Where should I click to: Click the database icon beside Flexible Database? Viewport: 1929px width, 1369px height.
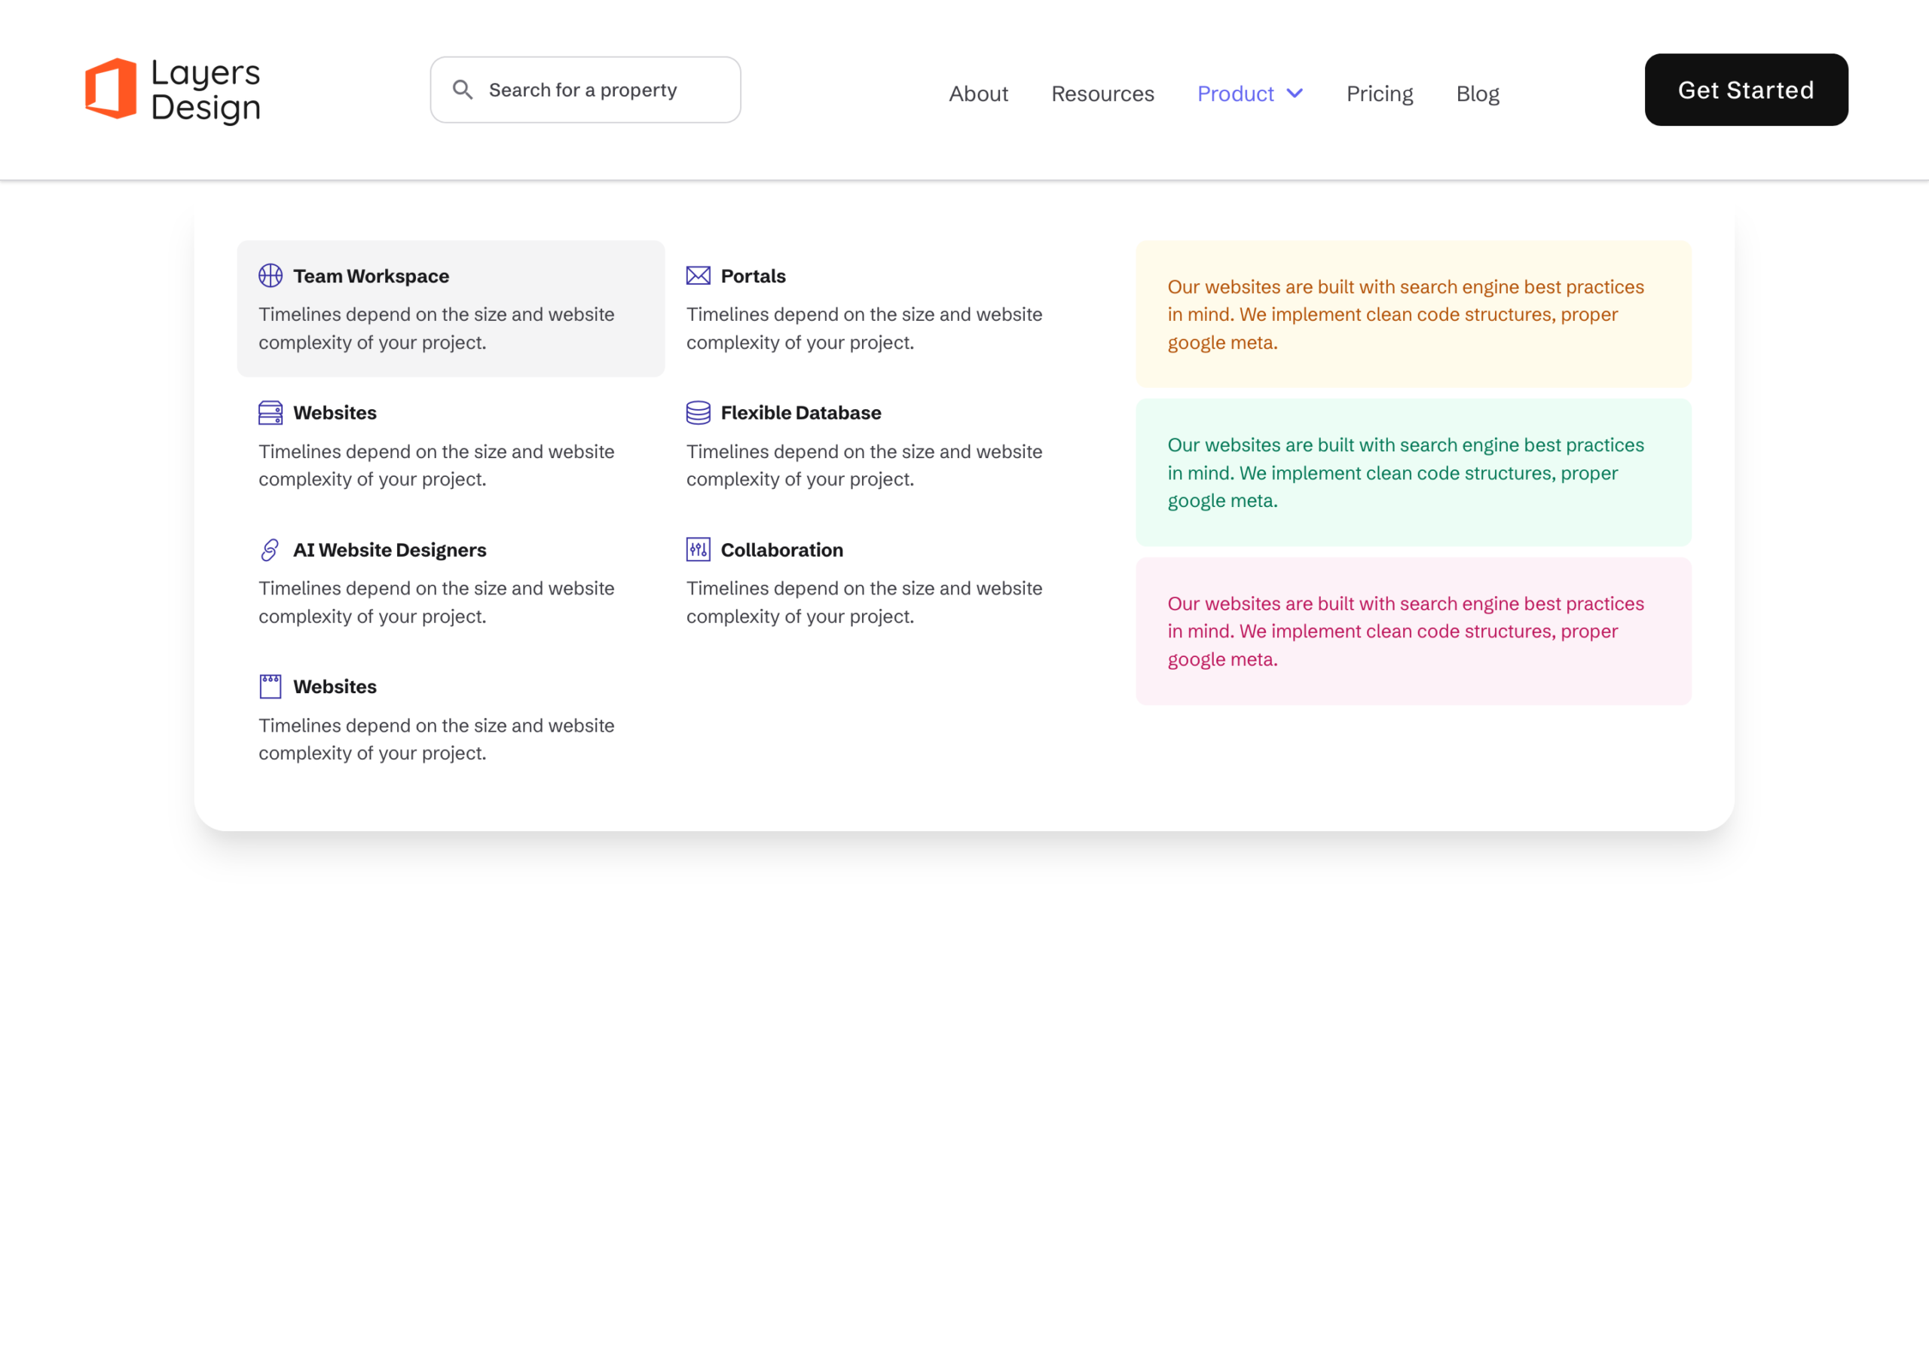click(x=698, y=412)
